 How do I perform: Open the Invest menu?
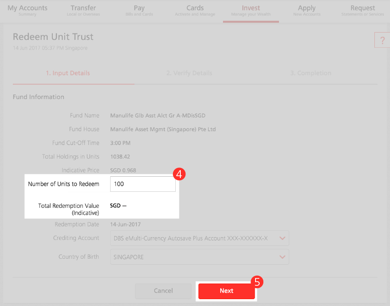tap(251, 11)
